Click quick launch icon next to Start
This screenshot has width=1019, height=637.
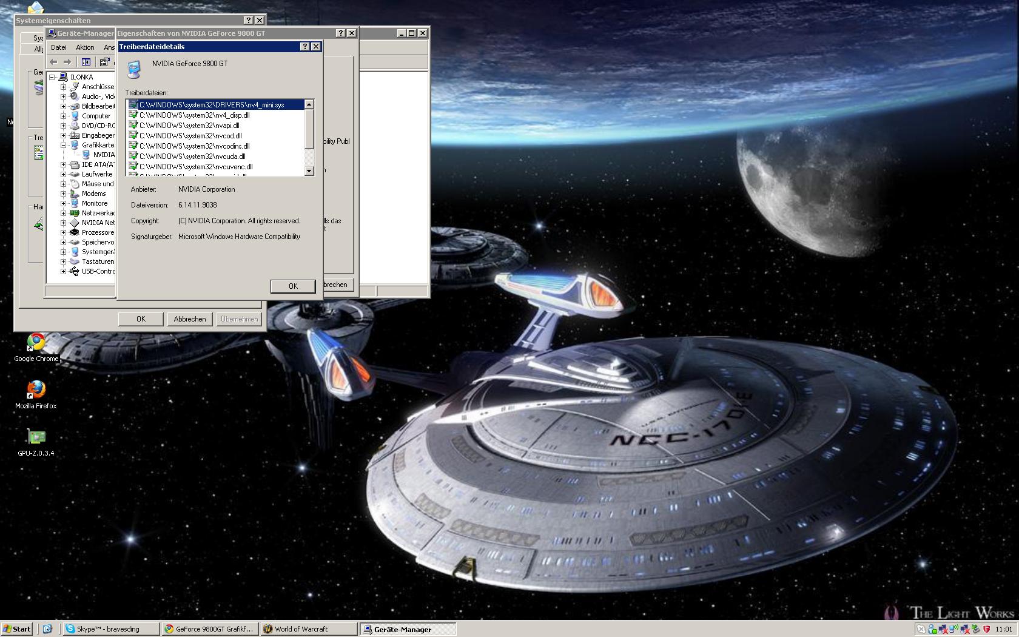[x=48, y=629]
